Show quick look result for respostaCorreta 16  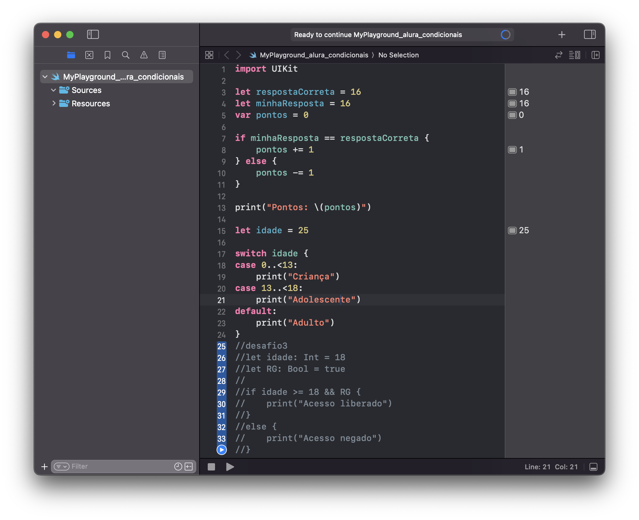click(512, 92)
